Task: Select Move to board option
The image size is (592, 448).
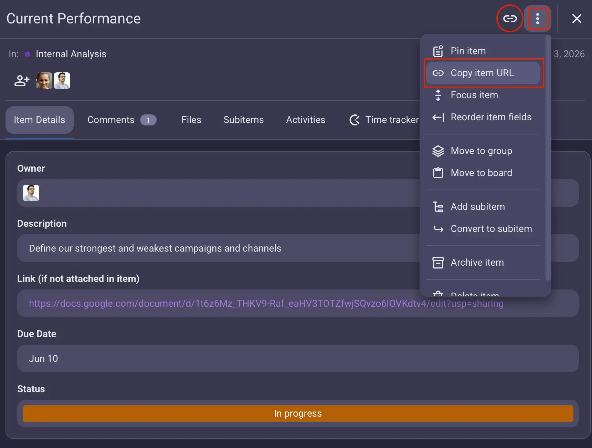Action: (x=483, y=173)
